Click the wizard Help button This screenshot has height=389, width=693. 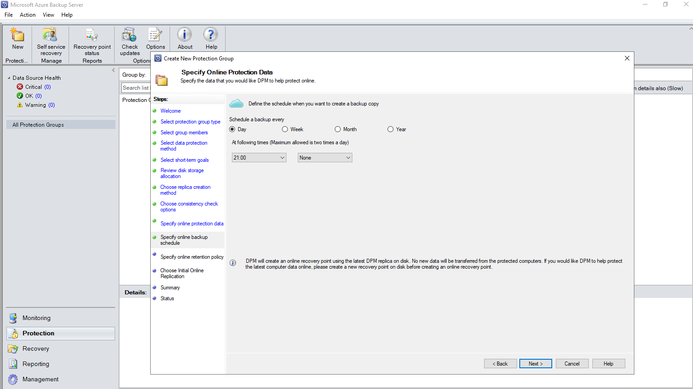click(609, 364)
